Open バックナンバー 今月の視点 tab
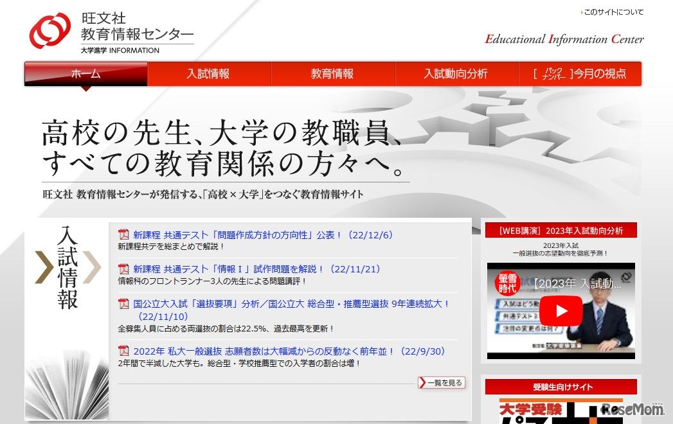 tap(580, 74)
